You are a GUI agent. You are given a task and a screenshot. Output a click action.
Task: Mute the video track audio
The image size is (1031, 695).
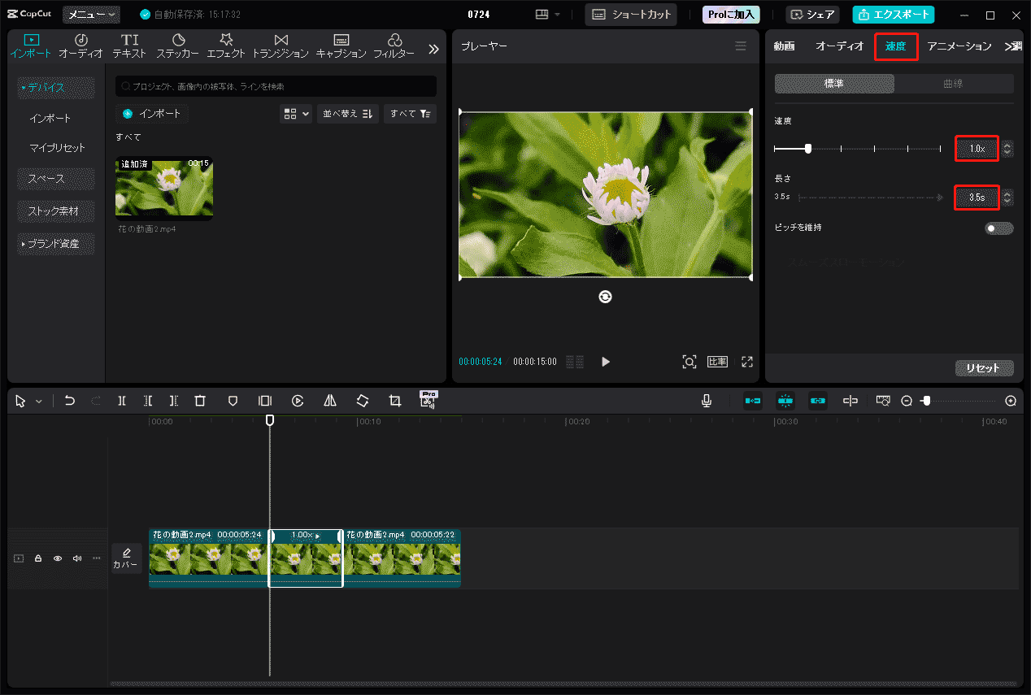tap(77, 558)
